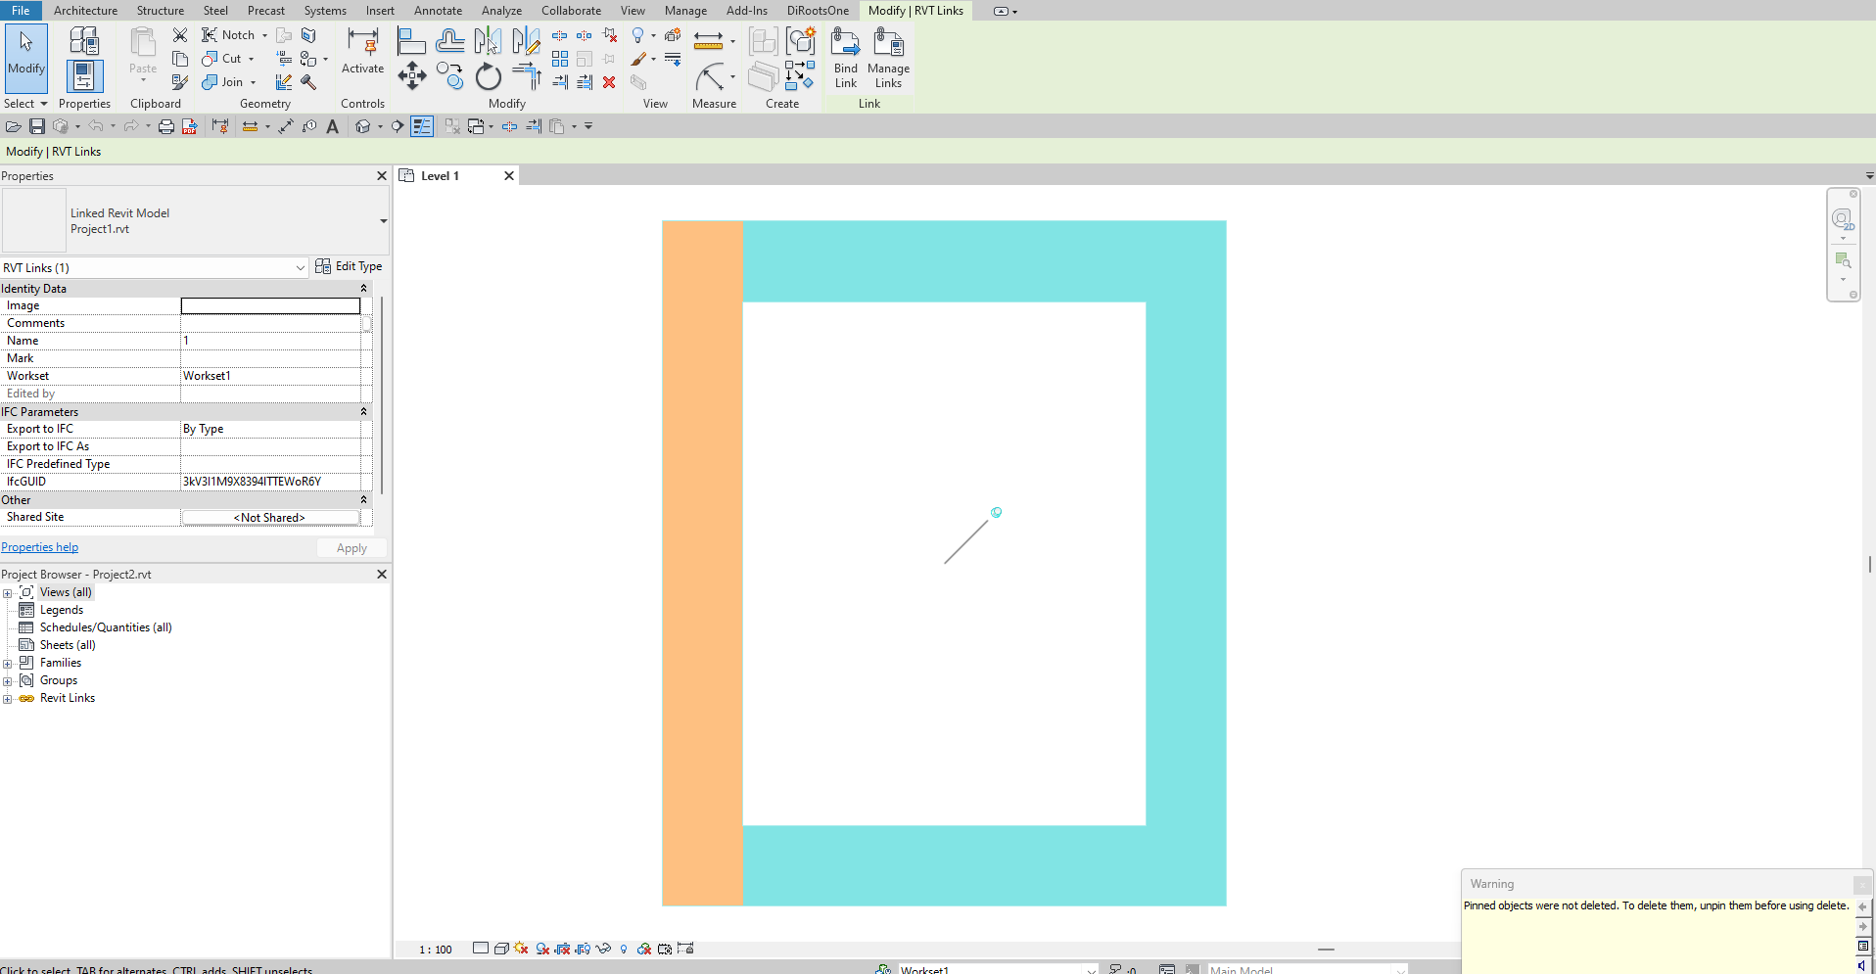
Task: Toggle Visual Style in view control bar
Action: pyautogui.click(x=501, y=949)
